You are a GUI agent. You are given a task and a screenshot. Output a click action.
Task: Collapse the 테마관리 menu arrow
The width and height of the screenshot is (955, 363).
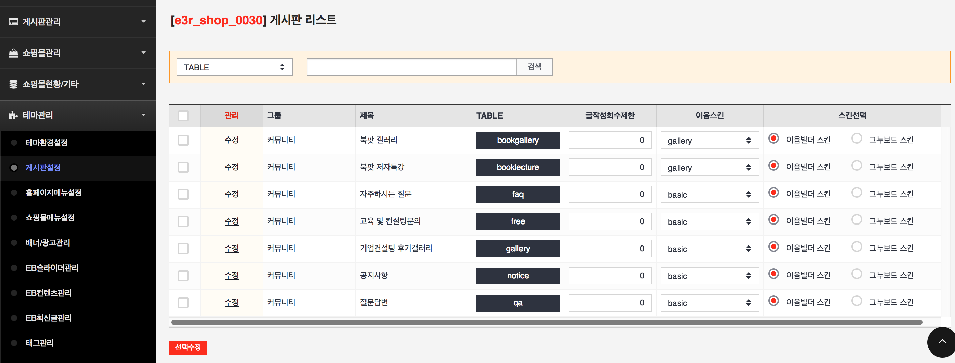[143, 115]
